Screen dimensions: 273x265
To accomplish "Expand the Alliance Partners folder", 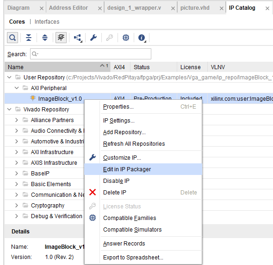I will [17, 120].
